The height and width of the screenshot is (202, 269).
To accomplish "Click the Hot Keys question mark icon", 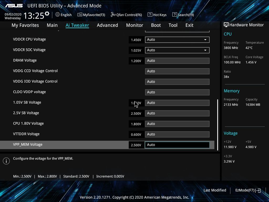I will click(150, 15).
